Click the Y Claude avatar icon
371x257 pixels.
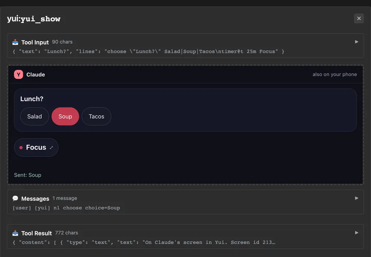point(19,74)
